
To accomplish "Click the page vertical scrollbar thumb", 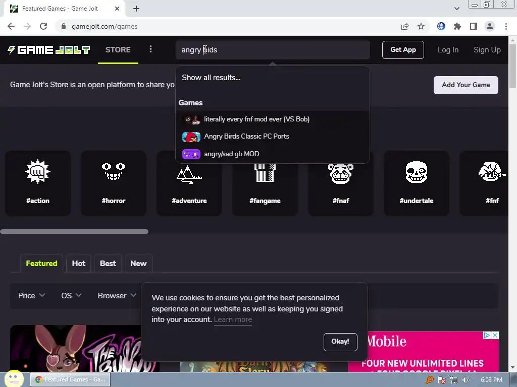I will [x=513, y=65].
